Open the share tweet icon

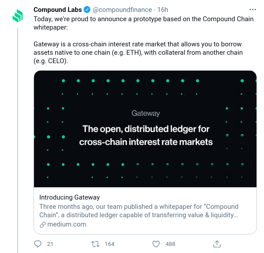[x=217, y=244]
